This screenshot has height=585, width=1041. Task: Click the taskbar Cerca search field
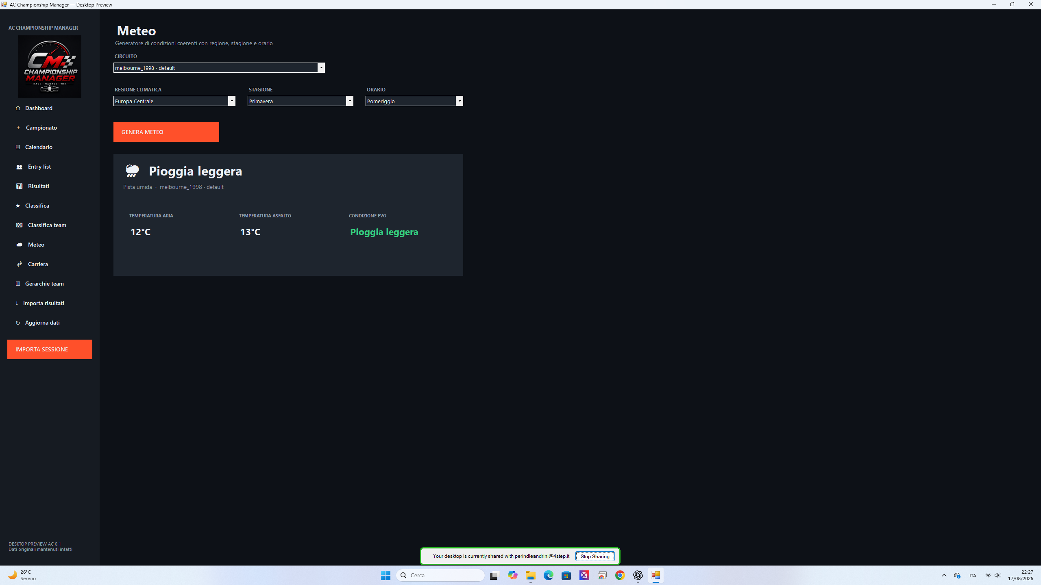click(440, 575)
